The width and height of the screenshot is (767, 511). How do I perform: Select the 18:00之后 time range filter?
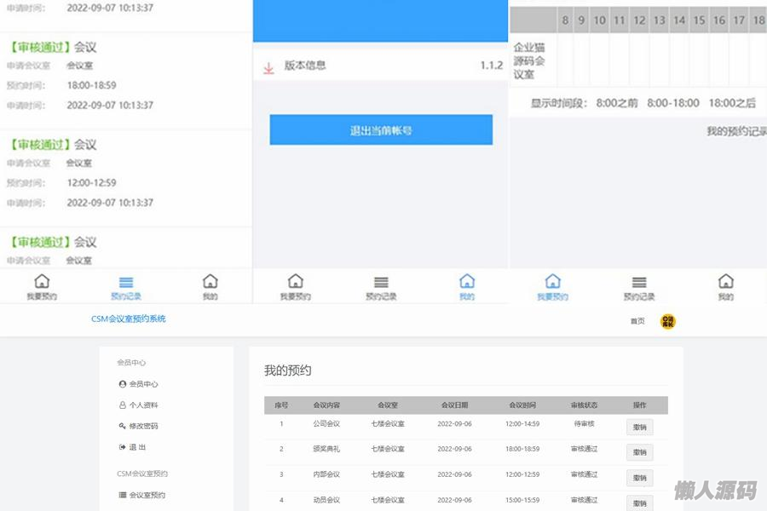pos(731,103)
